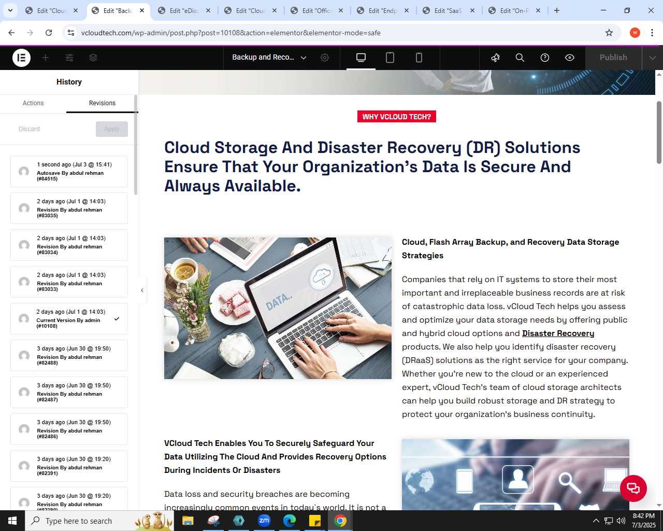The height and width of the screenshot is (531, 663).
Task: Click the WHY VCLOUD TECH? badge
Action: (x=397, y=117)
